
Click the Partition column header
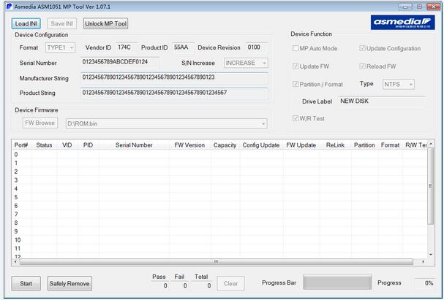[x=364, y=145]
